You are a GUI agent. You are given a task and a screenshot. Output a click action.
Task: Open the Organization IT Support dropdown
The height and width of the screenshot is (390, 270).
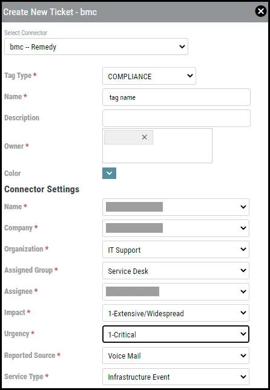[176, 249]
